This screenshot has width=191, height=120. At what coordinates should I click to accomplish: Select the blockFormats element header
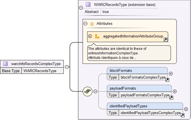(x=137, y=71)
